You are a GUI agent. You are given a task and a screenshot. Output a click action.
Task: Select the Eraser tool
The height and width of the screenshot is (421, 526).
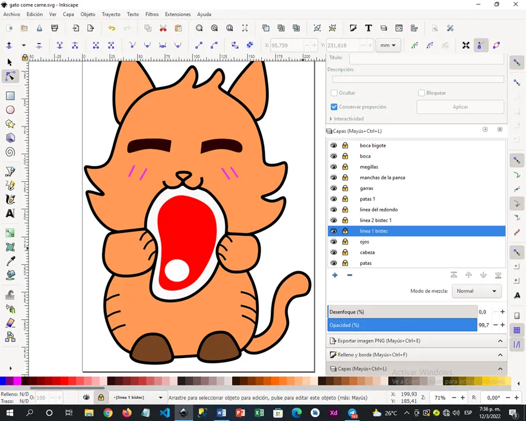(x=10, y=322)
